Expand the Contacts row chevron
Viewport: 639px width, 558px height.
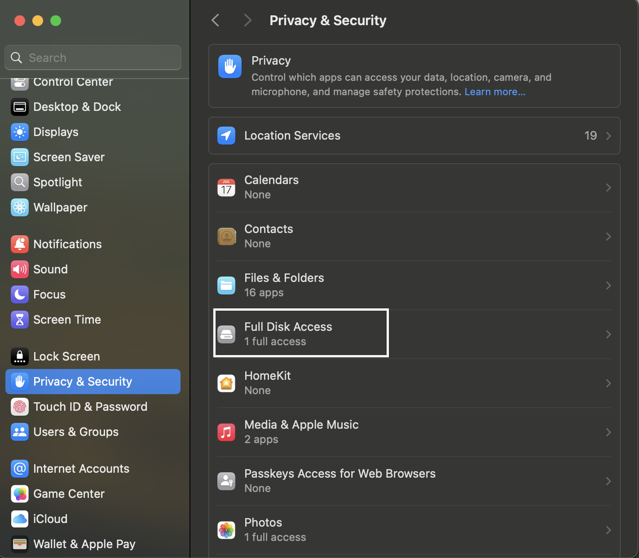(608, 237)
